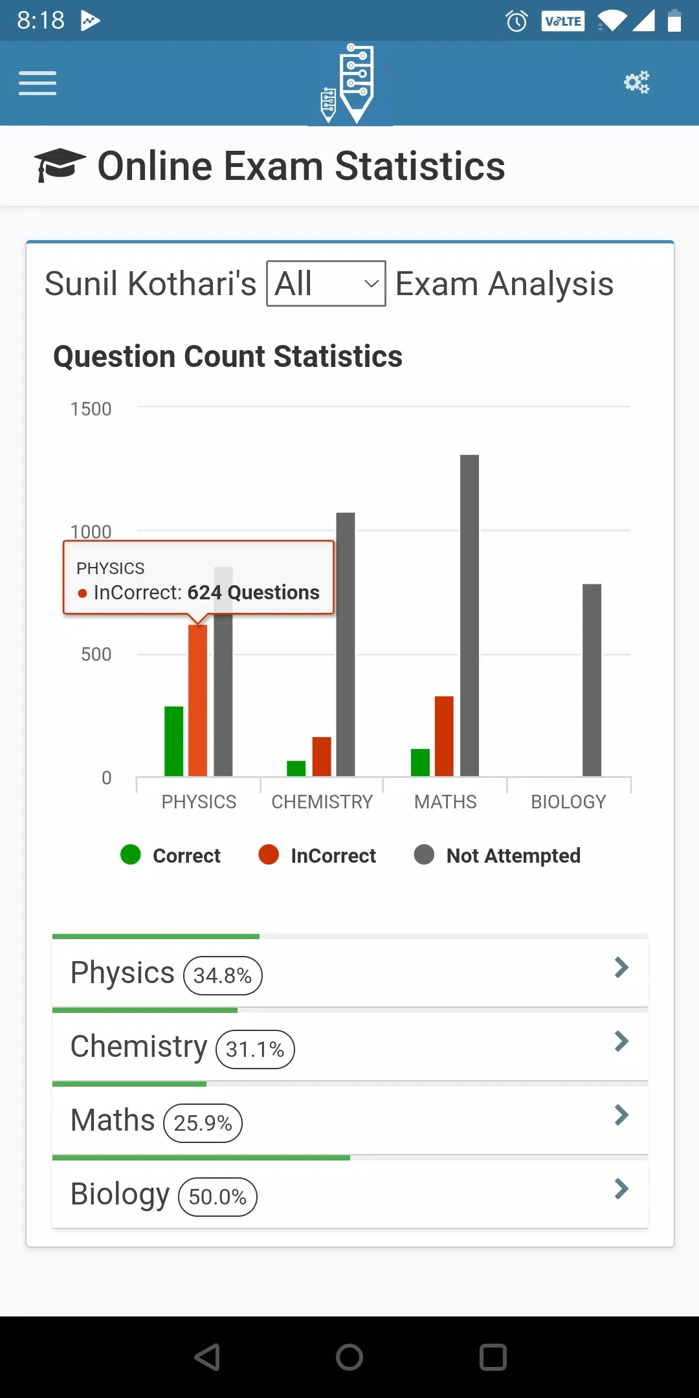699x1398 pixels.
Task: Toggle the Not Attempted legend series
Action: pyautogui.click(x=497, y=855)
